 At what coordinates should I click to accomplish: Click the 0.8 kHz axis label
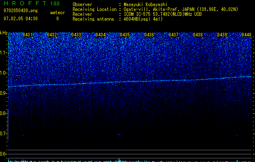click(4, 113)
